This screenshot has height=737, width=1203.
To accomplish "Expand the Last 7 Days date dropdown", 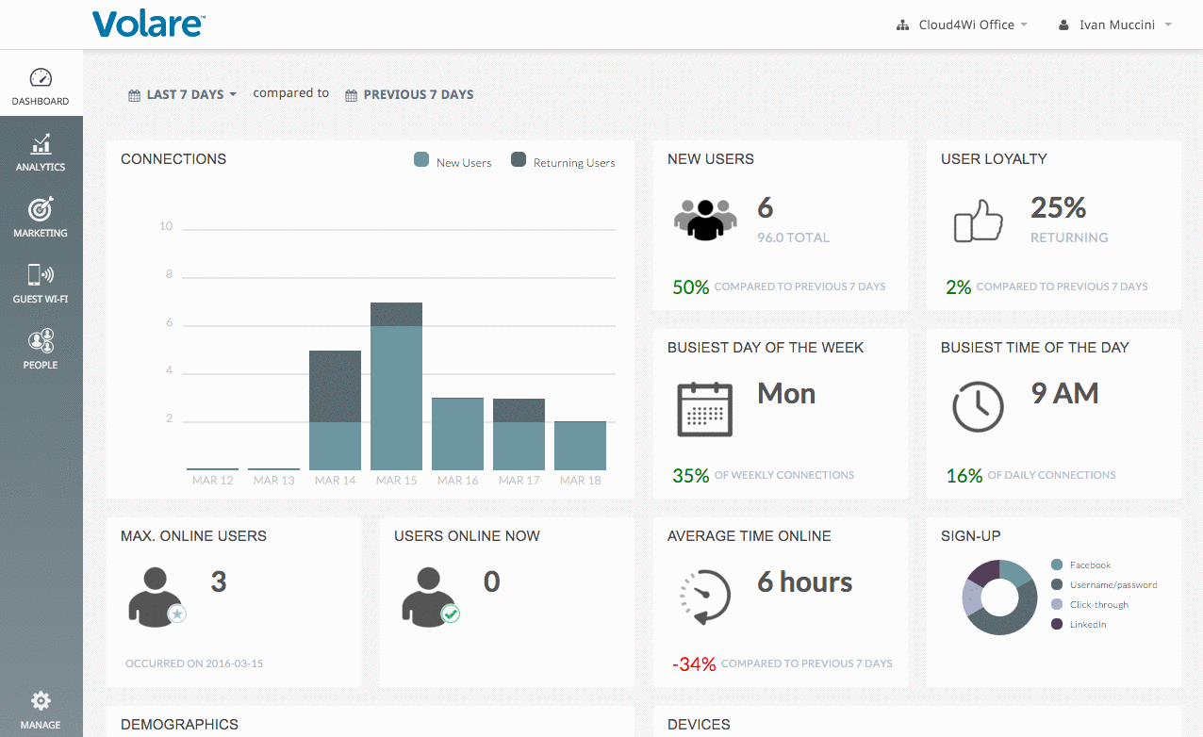I will [183, 94].
